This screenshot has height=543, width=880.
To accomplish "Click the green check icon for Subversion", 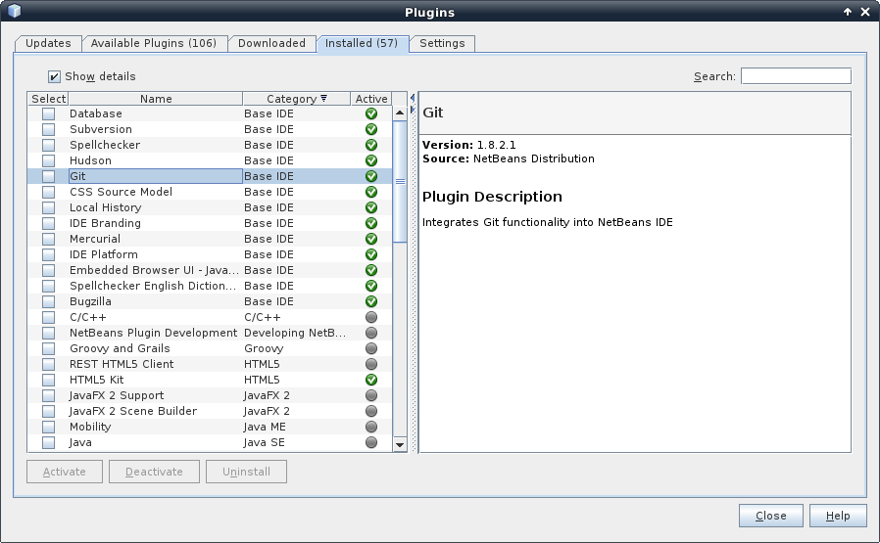I will 371,129.
